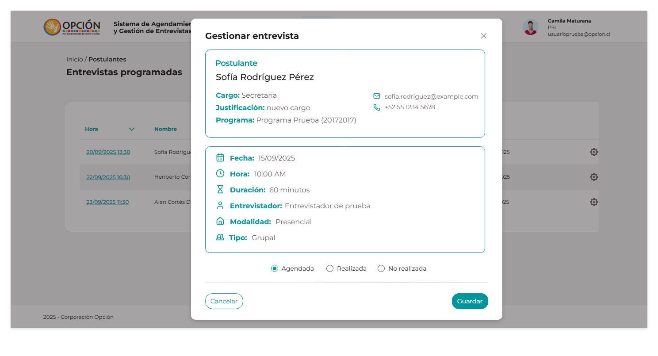Select the Agendada radio option
The width and height of the screenshot is (658, 356).
(x=275, y=268)
